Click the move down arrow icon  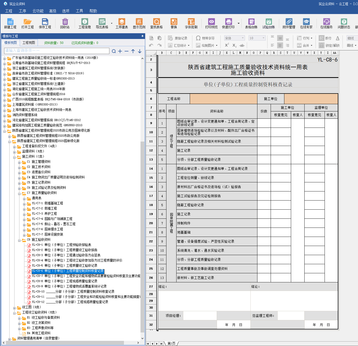[140, 51]
